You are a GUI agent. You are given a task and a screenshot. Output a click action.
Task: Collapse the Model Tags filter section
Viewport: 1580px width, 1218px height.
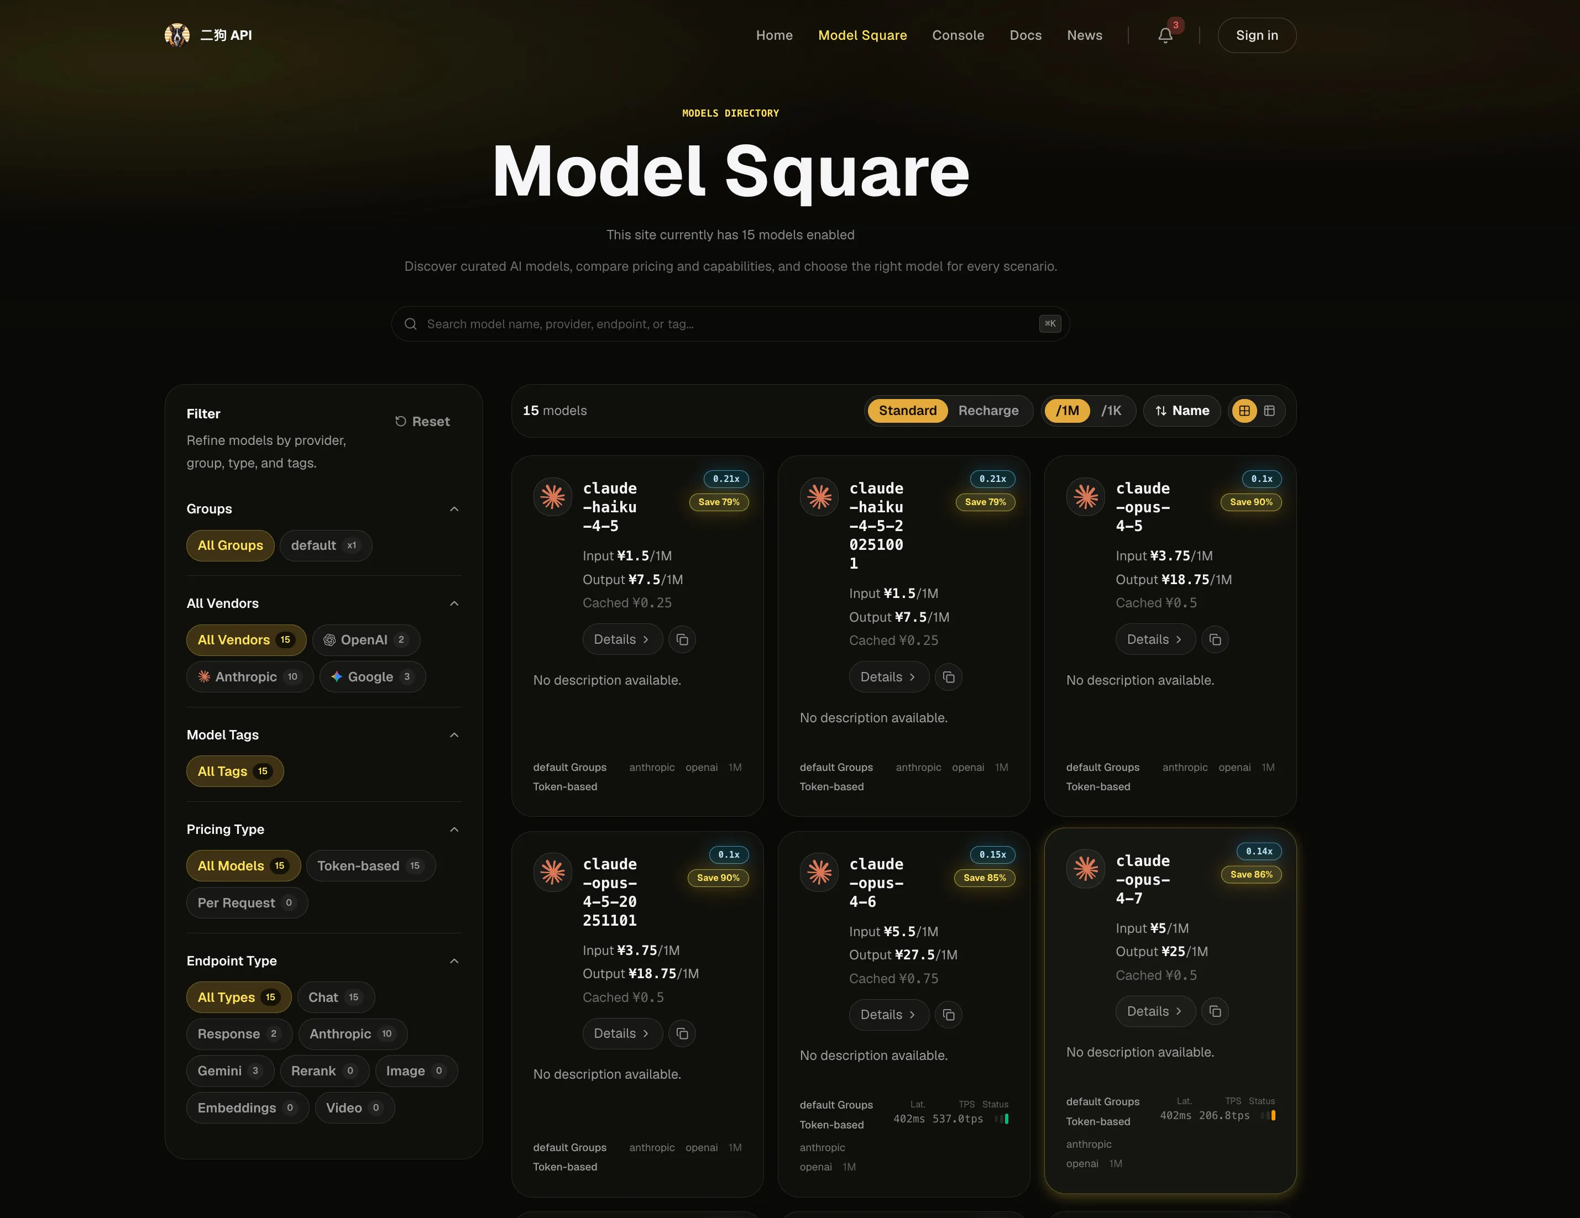[454, 736]
